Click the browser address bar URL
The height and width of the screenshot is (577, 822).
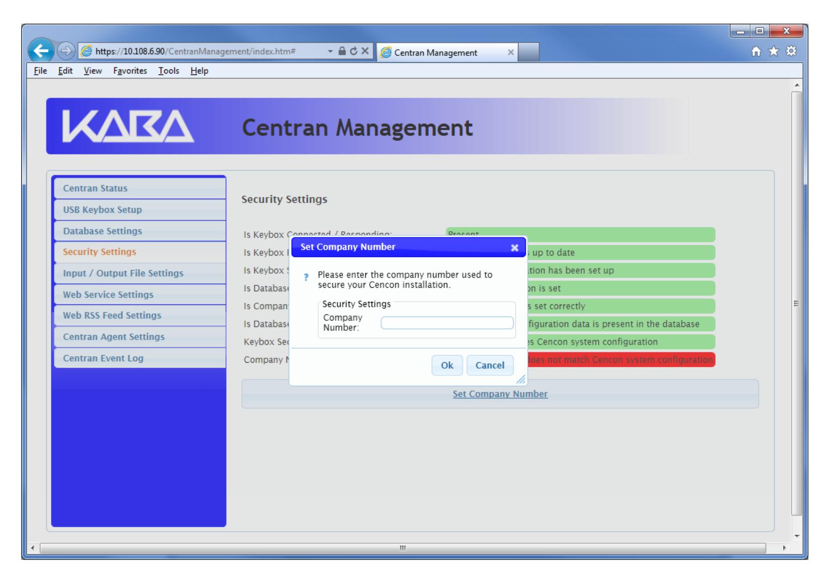click(x=195, y=51)
